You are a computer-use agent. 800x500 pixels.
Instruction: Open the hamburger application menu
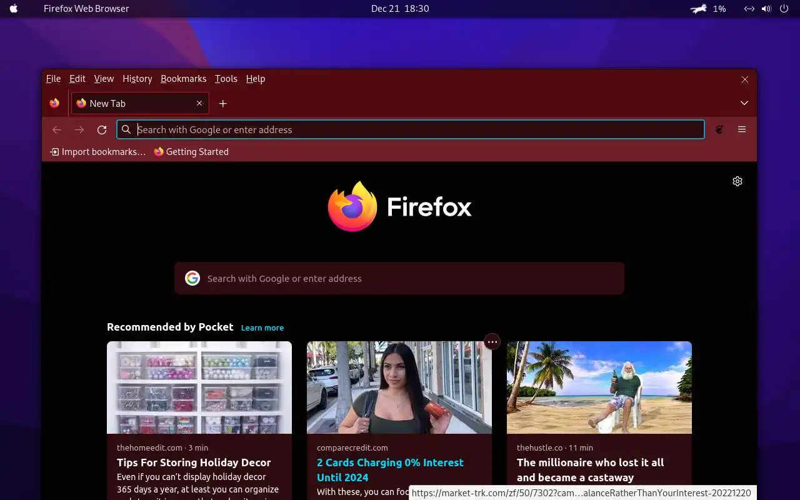(x=742, y=129)
